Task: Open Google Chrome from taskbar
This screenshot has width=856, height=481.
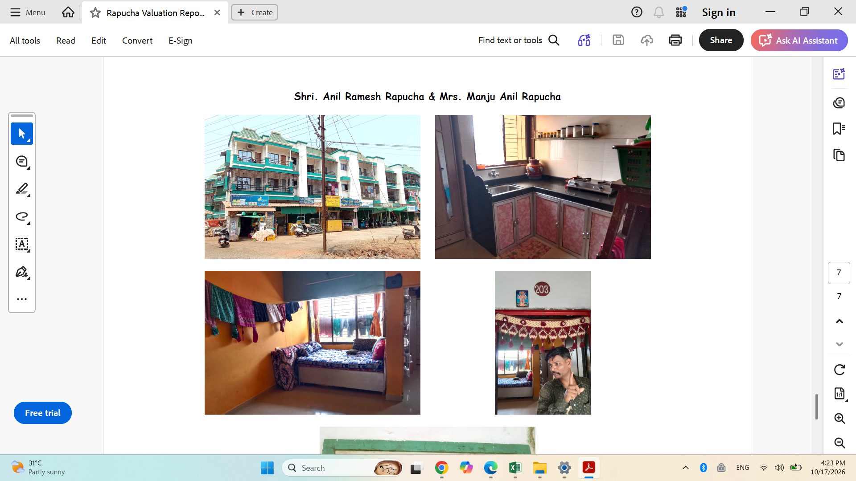Action: [442, 468]
